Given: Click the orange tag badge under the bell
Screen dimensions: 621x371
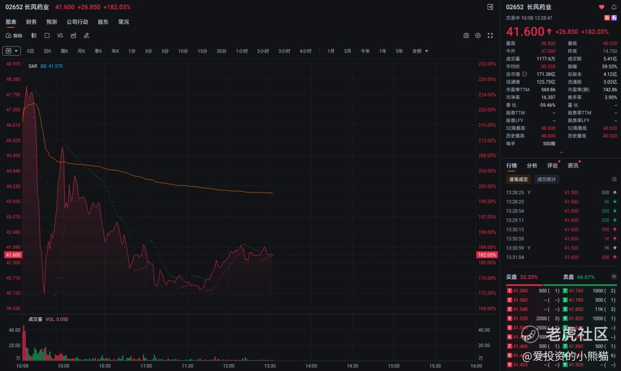Looking at the screenshot, I should tap(607, 18).
